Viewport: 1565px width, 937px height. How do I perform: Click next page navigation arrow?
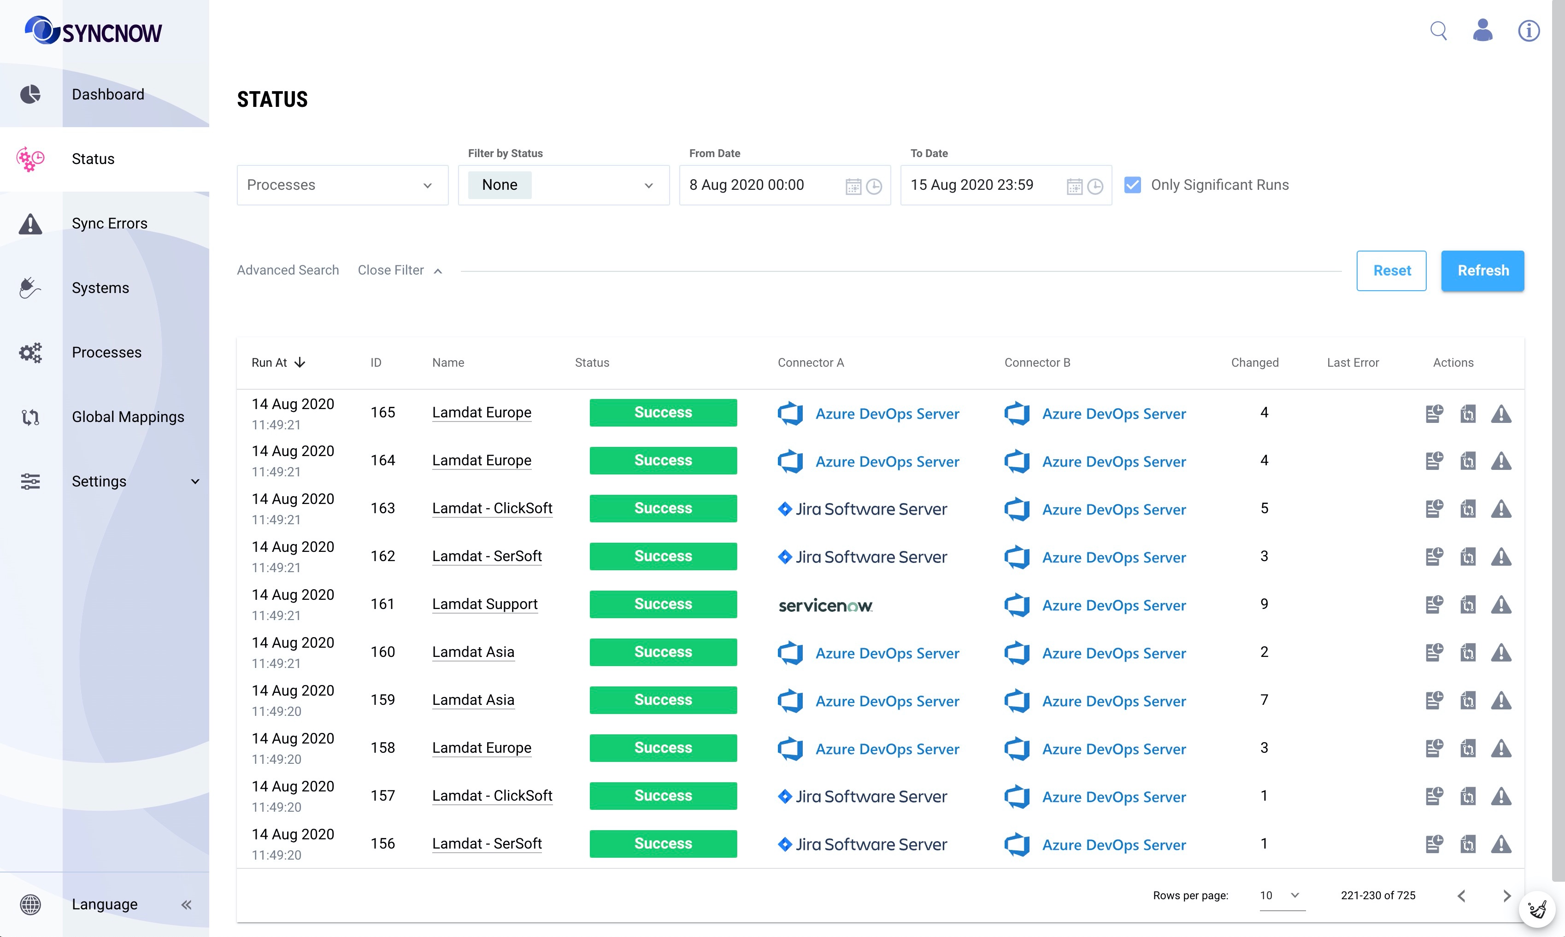[1506, 895]
